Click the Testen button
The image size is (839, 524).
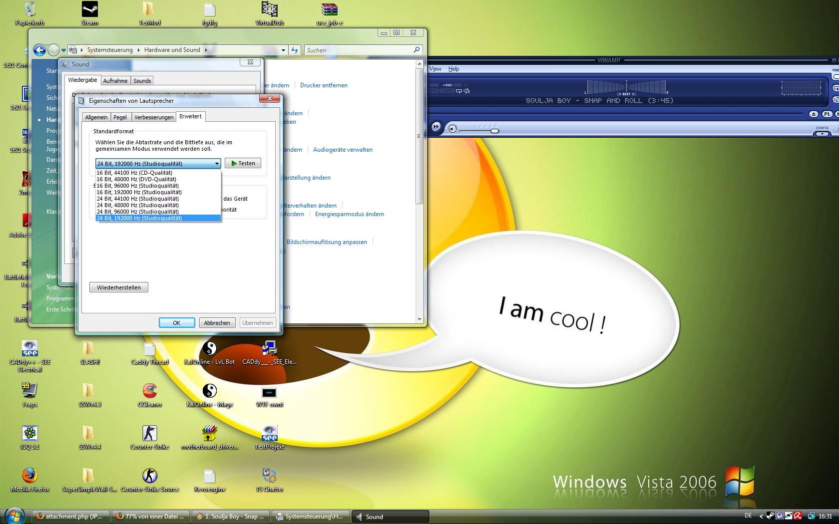point(243,163)
